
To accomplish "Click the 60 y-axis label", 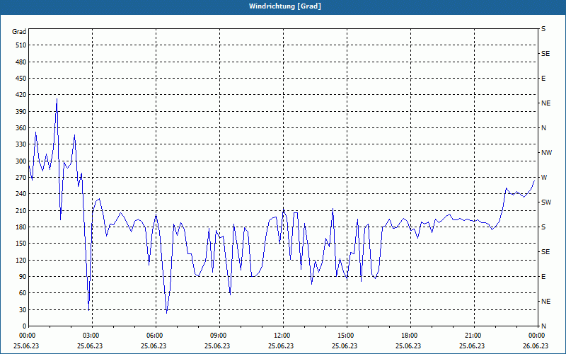I will tap(23, 292).
